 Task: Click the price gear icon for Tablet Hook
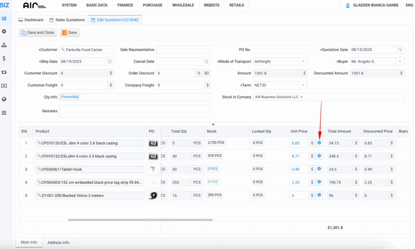319,169
